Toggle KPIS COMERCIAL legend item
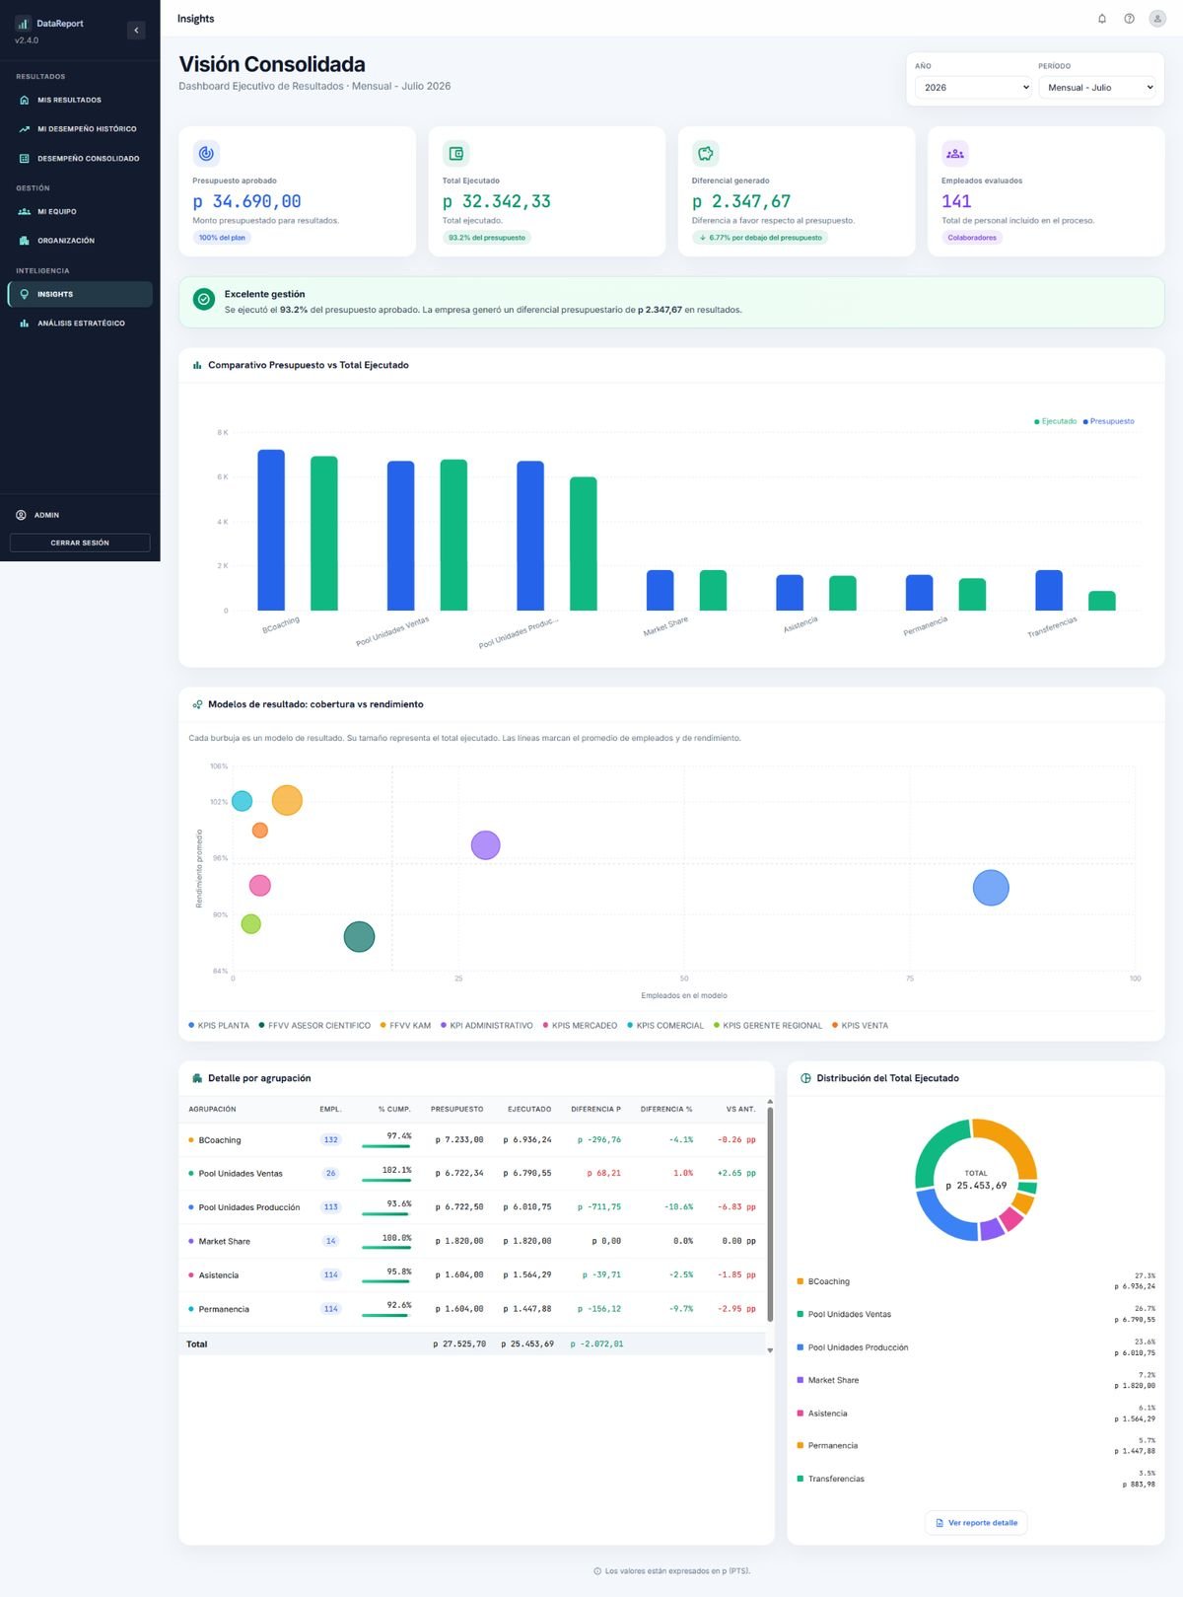1183x1597 pixels. (665, 1026)
